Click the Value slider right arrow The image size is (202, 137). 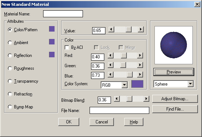click(141, 29)
